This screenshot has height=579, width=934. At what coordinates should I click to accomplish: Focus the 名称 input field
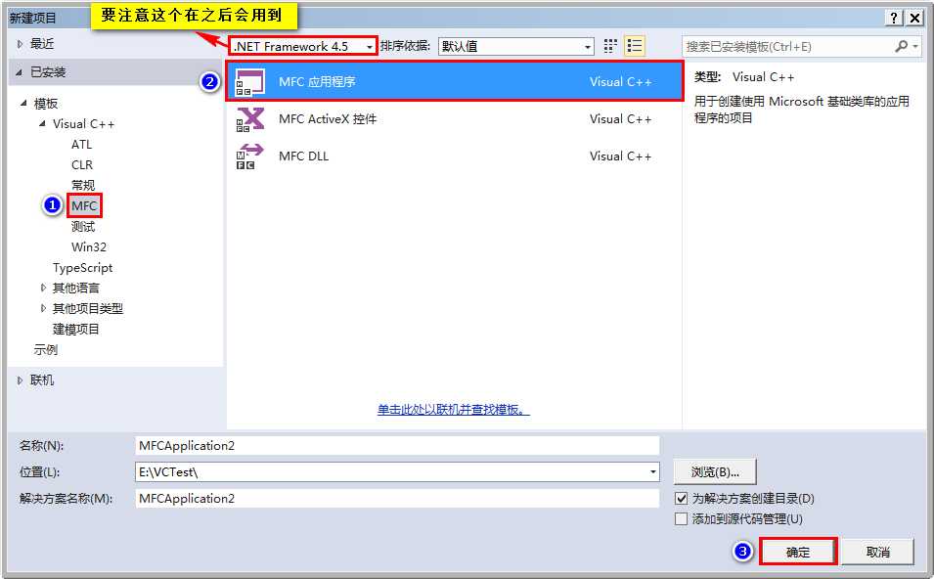point(397,446)
